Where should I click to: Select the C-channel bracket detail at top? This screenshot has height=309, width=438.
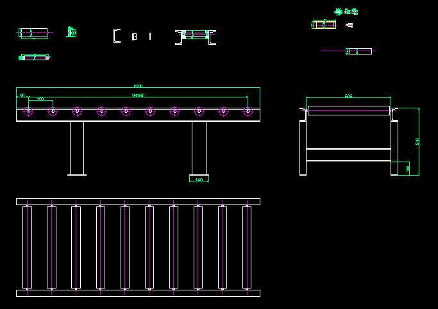116,36
